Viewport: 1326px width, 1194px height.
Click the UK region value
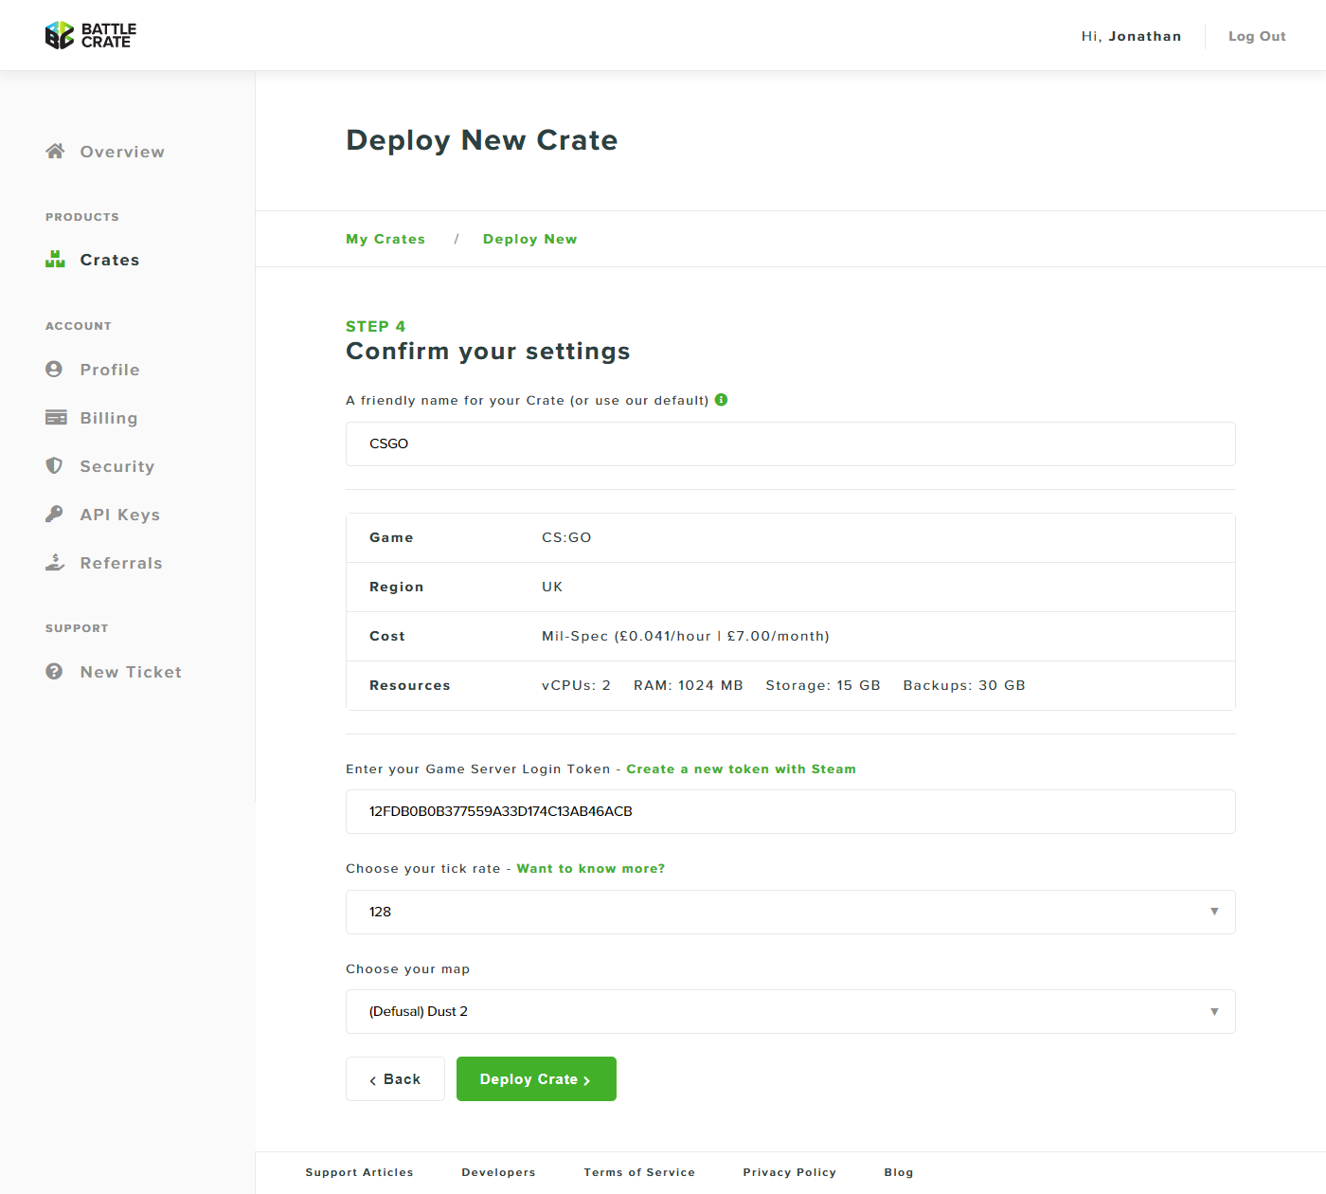click(552, 587)
